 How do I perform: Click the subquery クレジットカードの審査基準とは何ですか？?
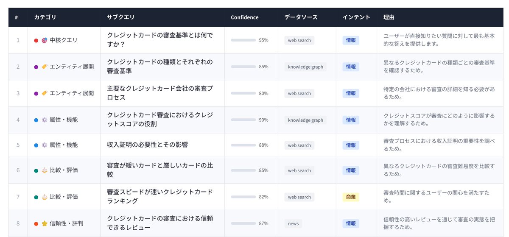point(160,40)
